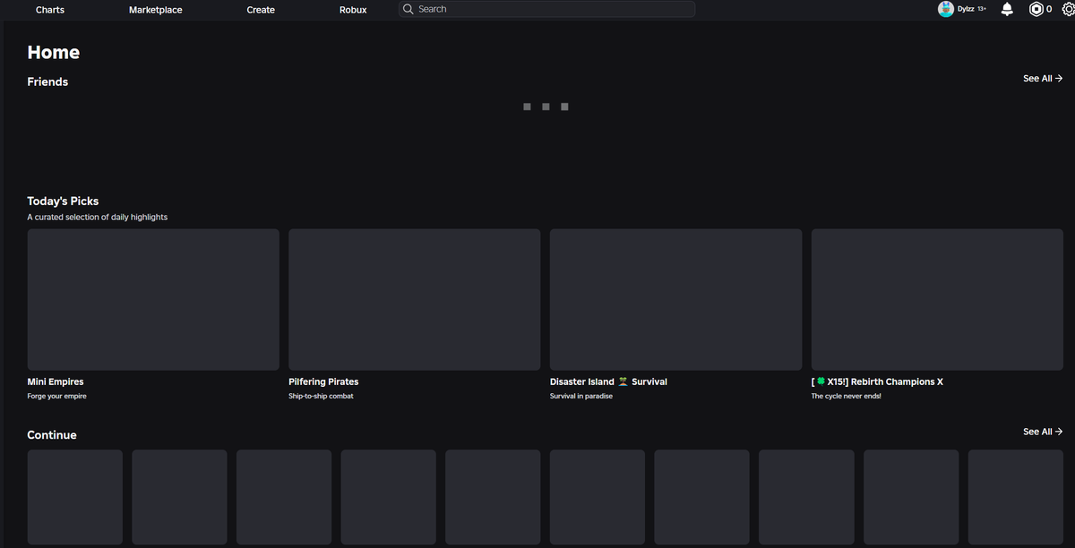Click inside the Search field
Image resolution: width=1075 pixels, height=548 pixels.
546,8
